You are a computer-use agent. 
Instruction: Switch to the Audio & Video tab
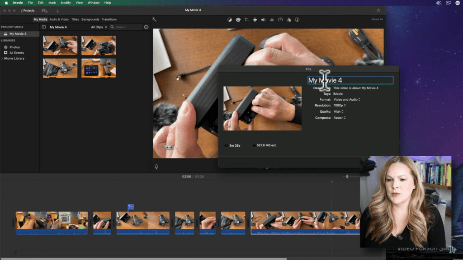pyautogui.click(x=59, y=19)
